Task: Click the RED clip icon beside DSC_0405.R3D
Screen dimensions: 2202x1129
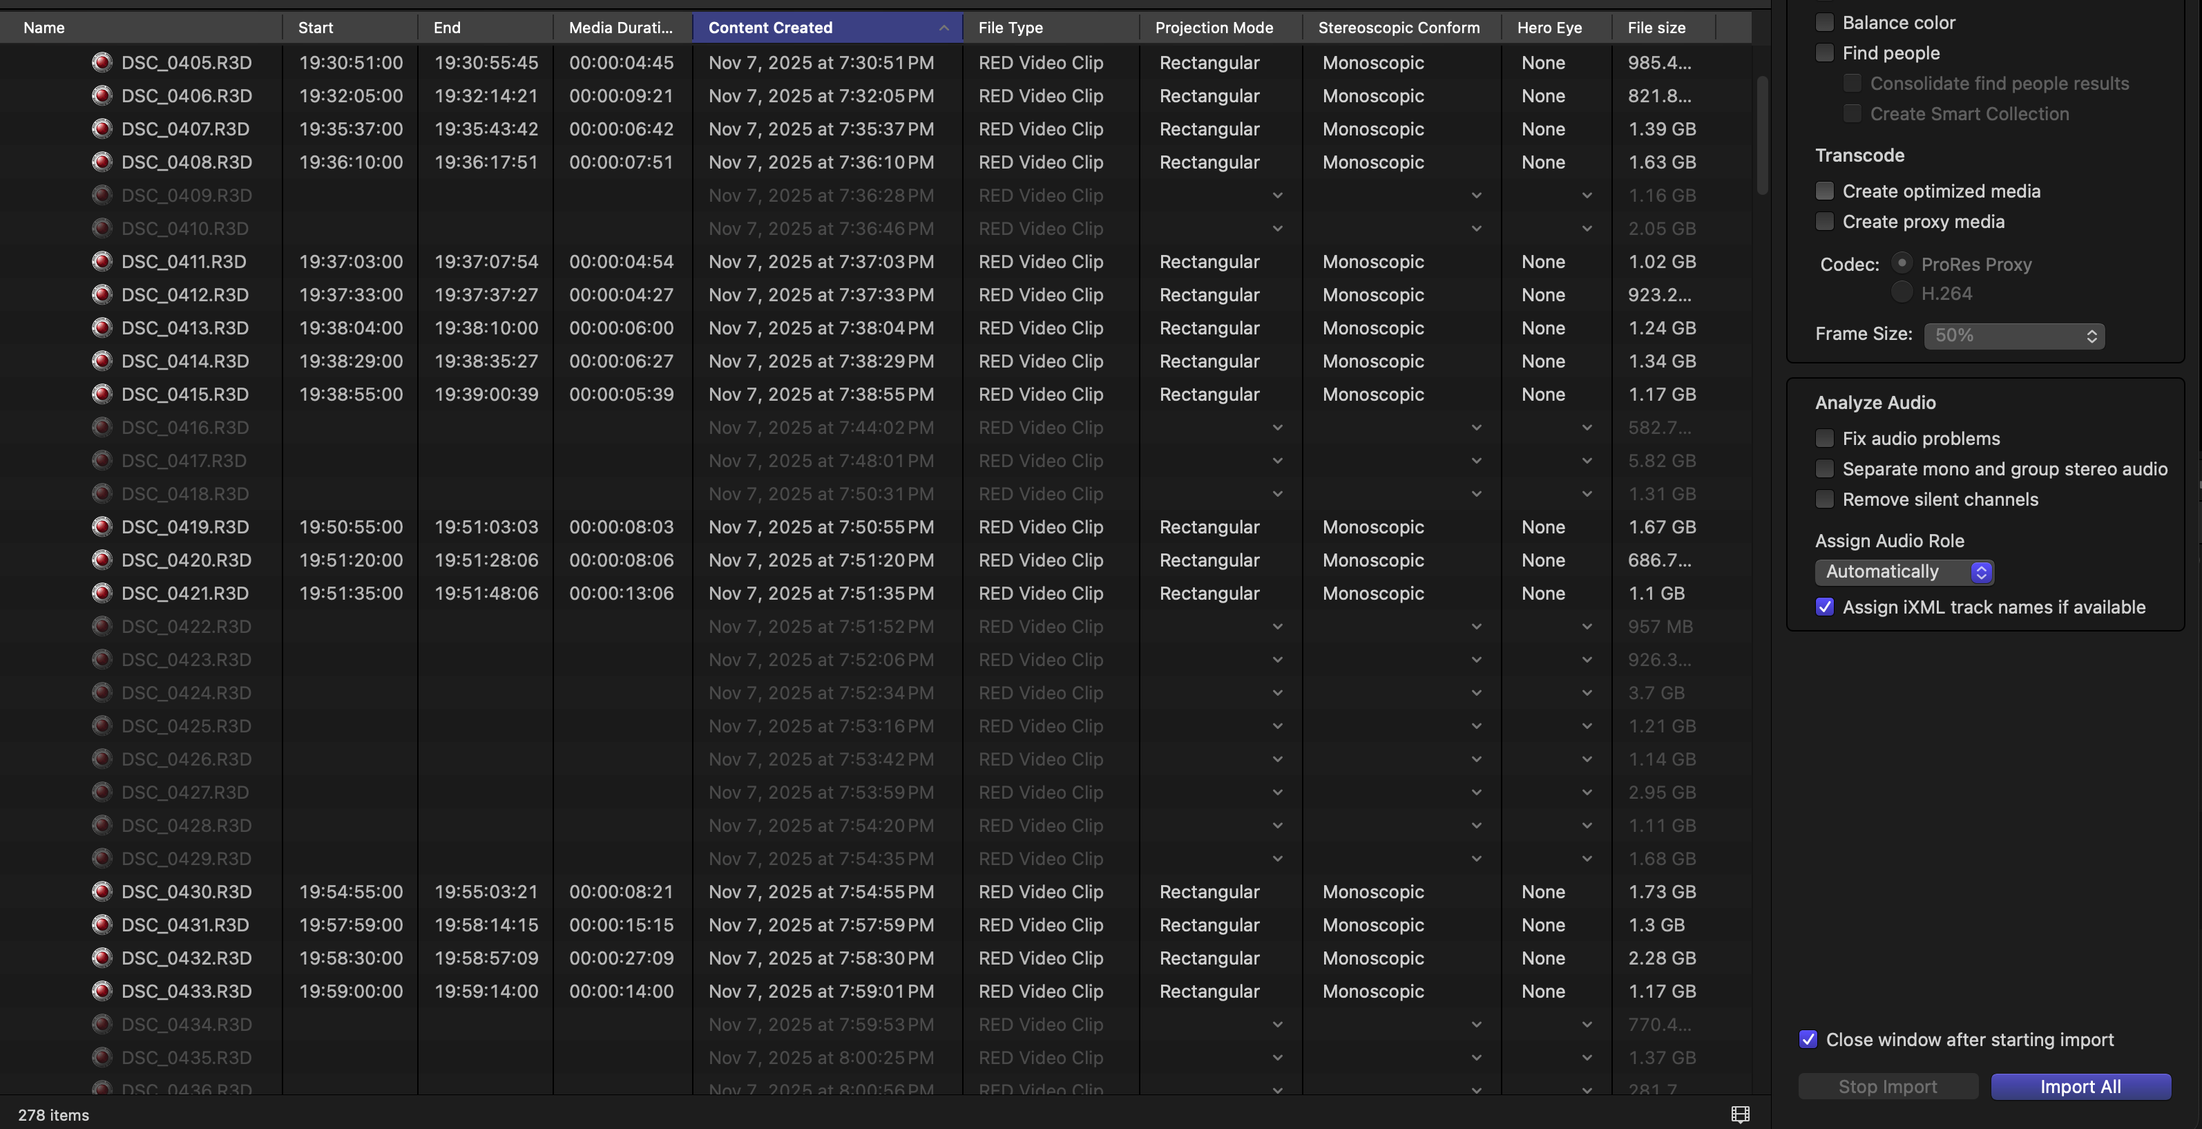Action: [x=102, y=62]
